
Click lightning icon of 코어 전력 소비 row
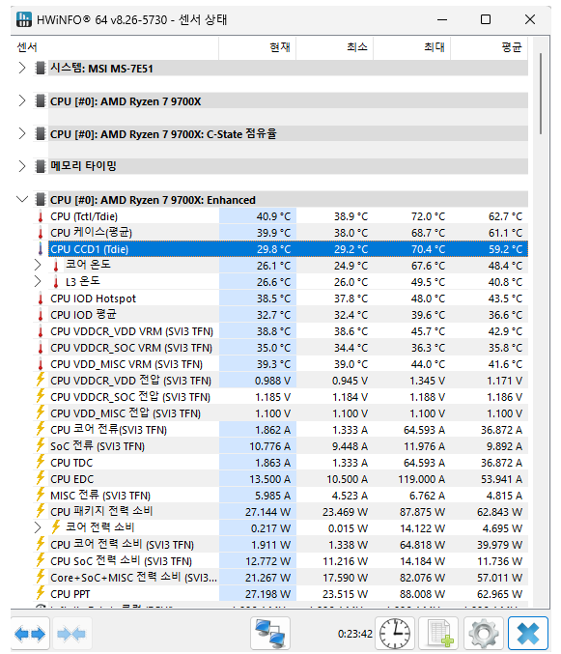56,528
